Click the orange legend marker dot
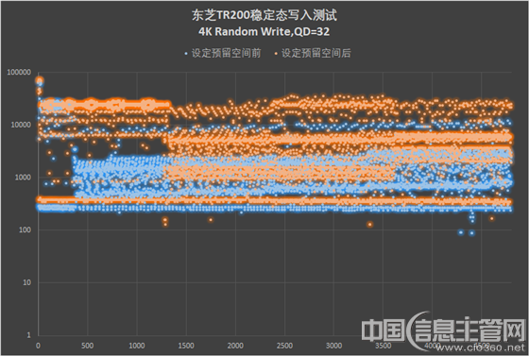Image resolution: width=529 pixels, height=356 pixels. pos(276,54)
